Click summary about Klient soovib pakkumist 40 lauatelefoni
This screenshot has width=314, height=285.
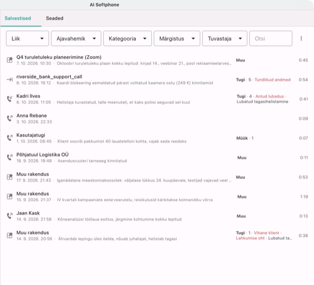(x=122, y=141)
